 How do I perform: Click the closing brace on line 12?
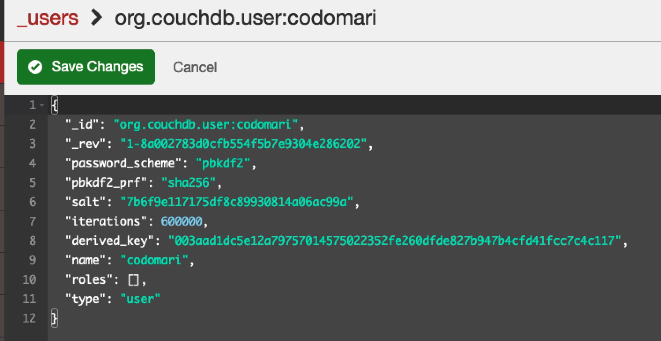coord(54,319)
